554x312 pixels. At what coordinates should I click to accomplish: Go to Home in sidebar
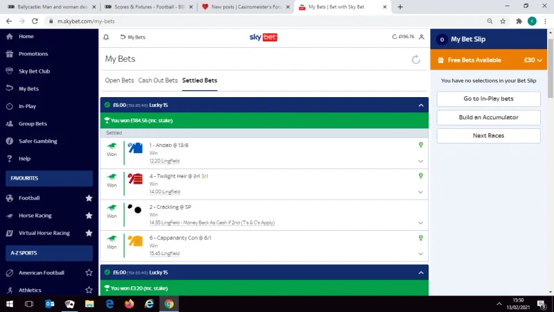[26, 36]
